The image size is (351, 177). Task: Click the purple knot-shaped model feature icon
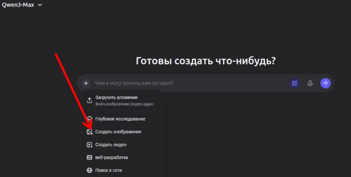[x=294, y=83]
